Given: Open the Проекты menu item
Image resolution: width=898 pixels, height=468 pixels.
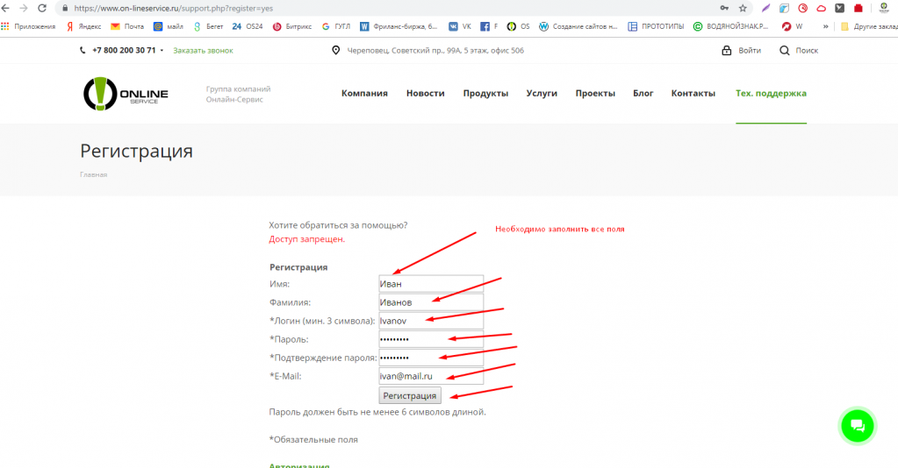Looking at the screenshot, I should (595, 93).
